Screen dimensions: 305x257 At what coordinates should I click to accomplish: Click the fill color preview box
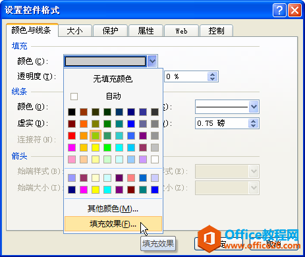[x=105, y=61]
